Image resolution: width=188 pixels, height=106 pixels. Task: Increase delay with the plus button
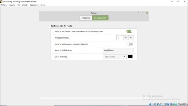click(131, 38)
